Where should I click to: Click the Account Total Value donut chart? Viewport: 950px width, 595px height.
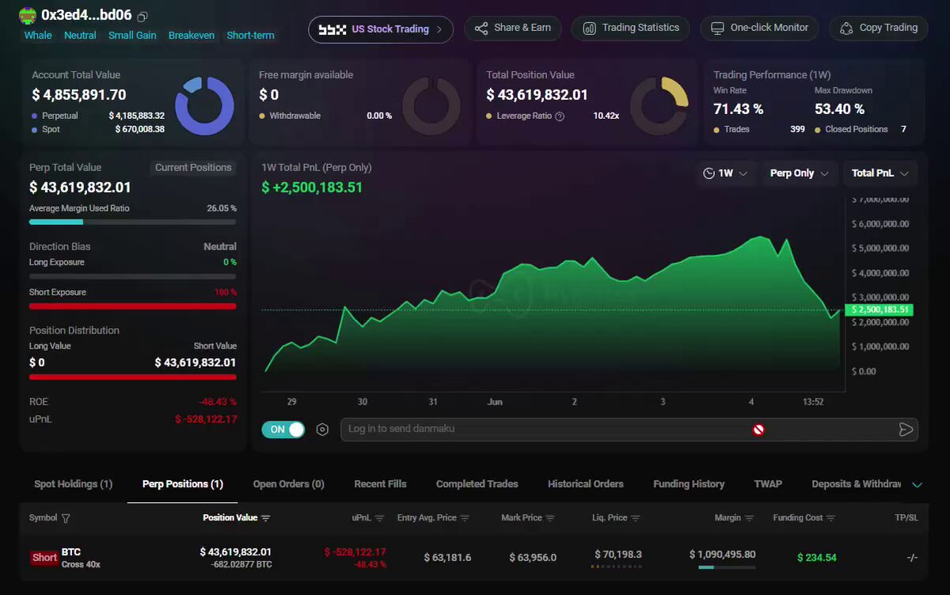[204, 106]
